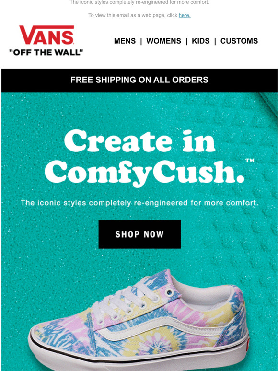Screen dimensions: 278x371
Task: Select the re-engineered for more comfort subheading
Action: click(x=139, y=203)
